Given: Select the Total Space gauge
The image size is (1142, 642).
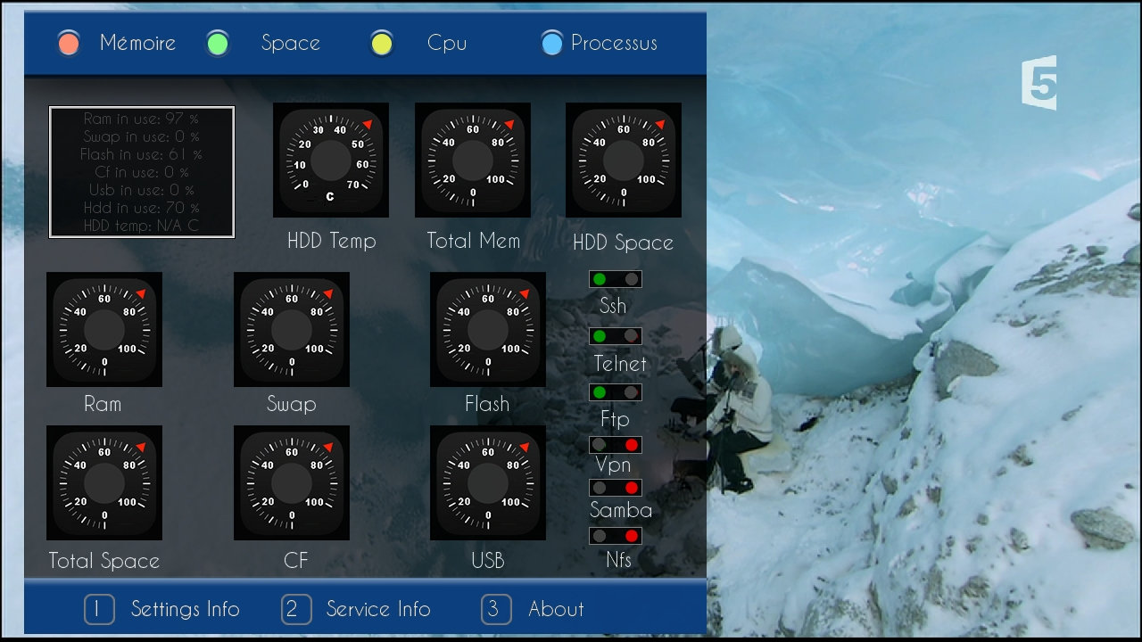Looking at the screenshot, I should (104, 482).
